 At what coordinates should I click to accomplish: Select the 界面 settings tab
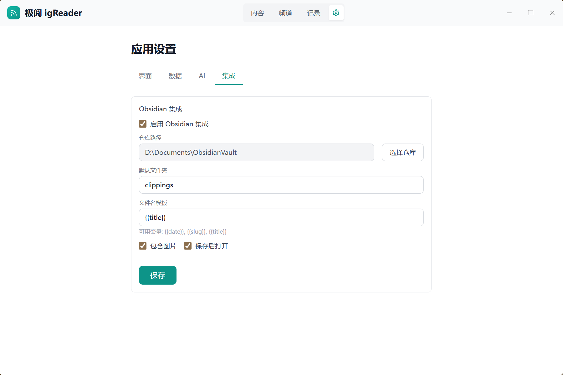145,76
